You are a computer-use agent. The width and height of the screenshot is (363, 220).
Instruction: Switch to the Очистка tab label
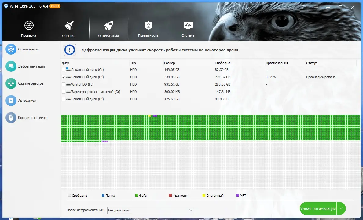pos(68,36)
